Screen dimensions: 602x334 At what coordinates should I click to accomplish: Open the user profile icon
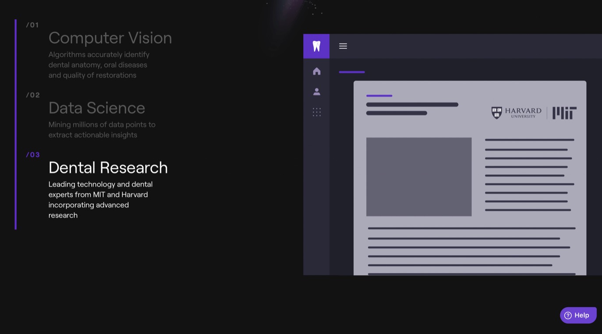coord(317,92)
